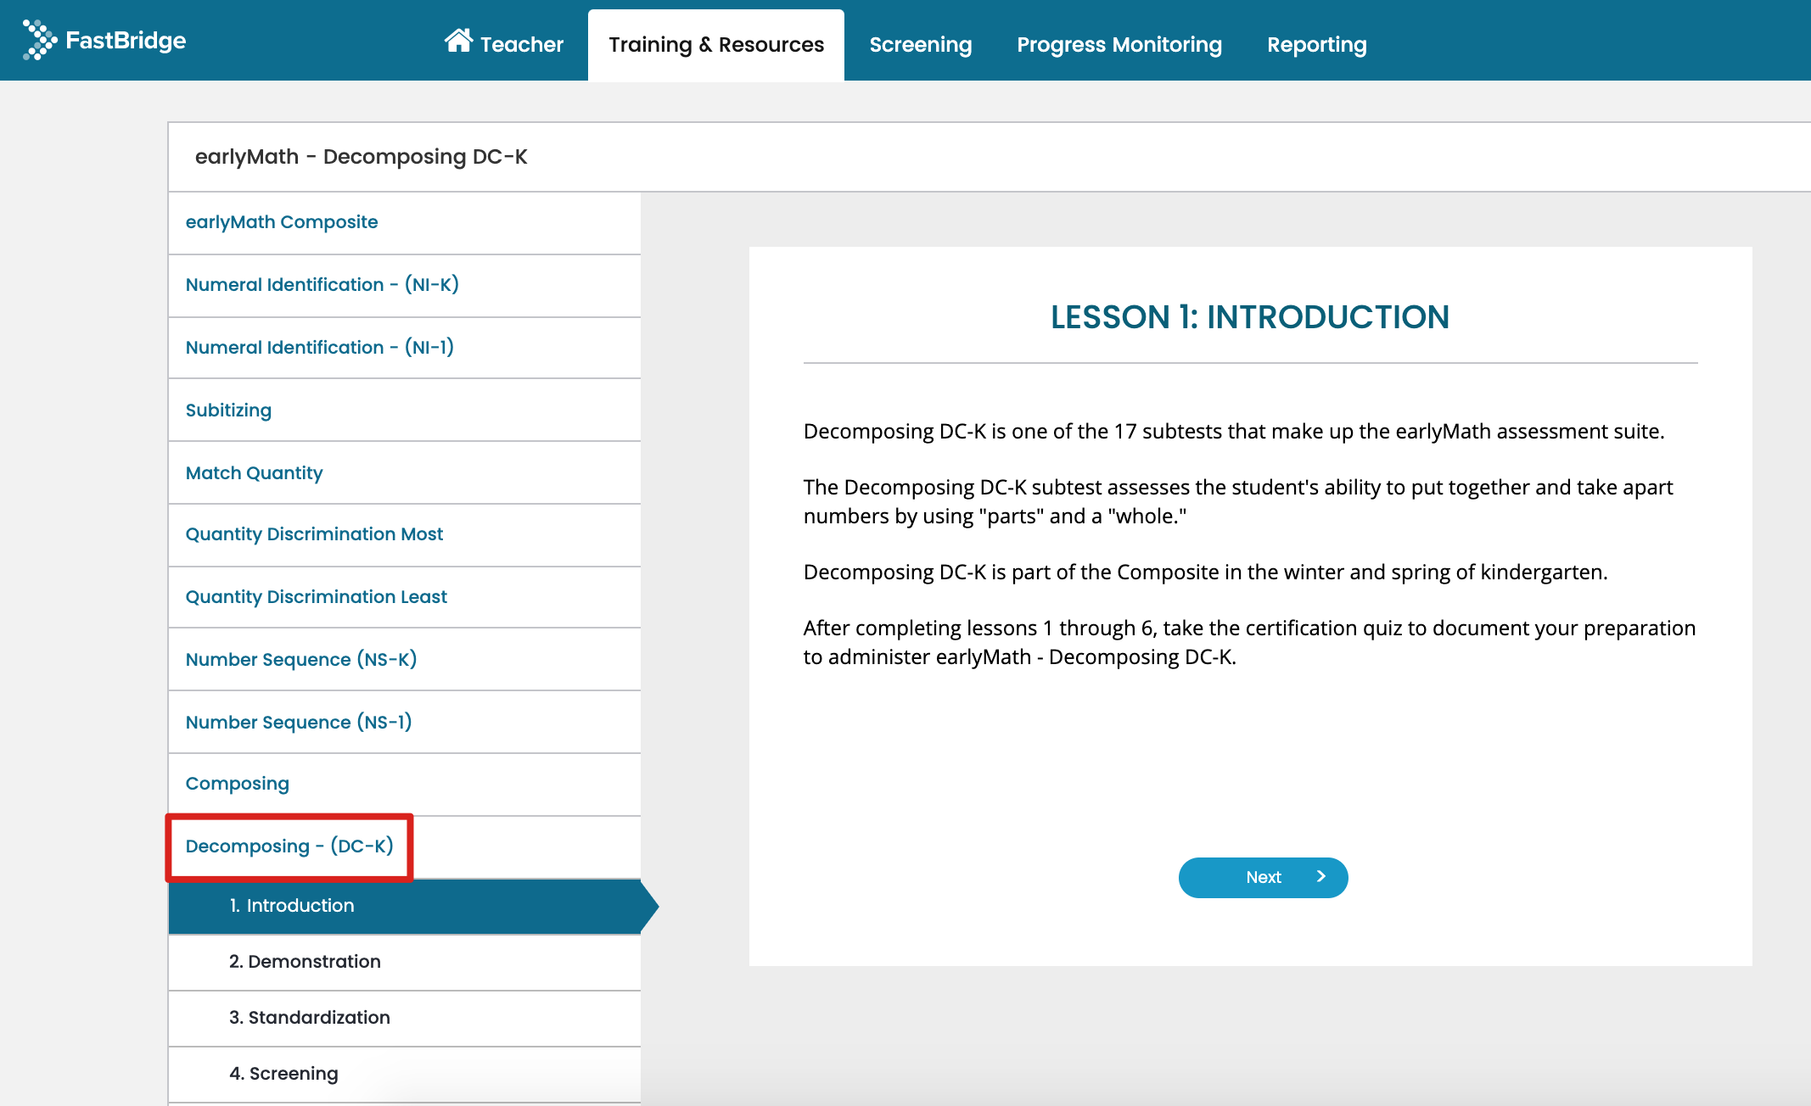Open the Match Quantity subtest
The height and width of the screenshot is (1106, 1811).
pyautogui.click(x=404, y=473)
